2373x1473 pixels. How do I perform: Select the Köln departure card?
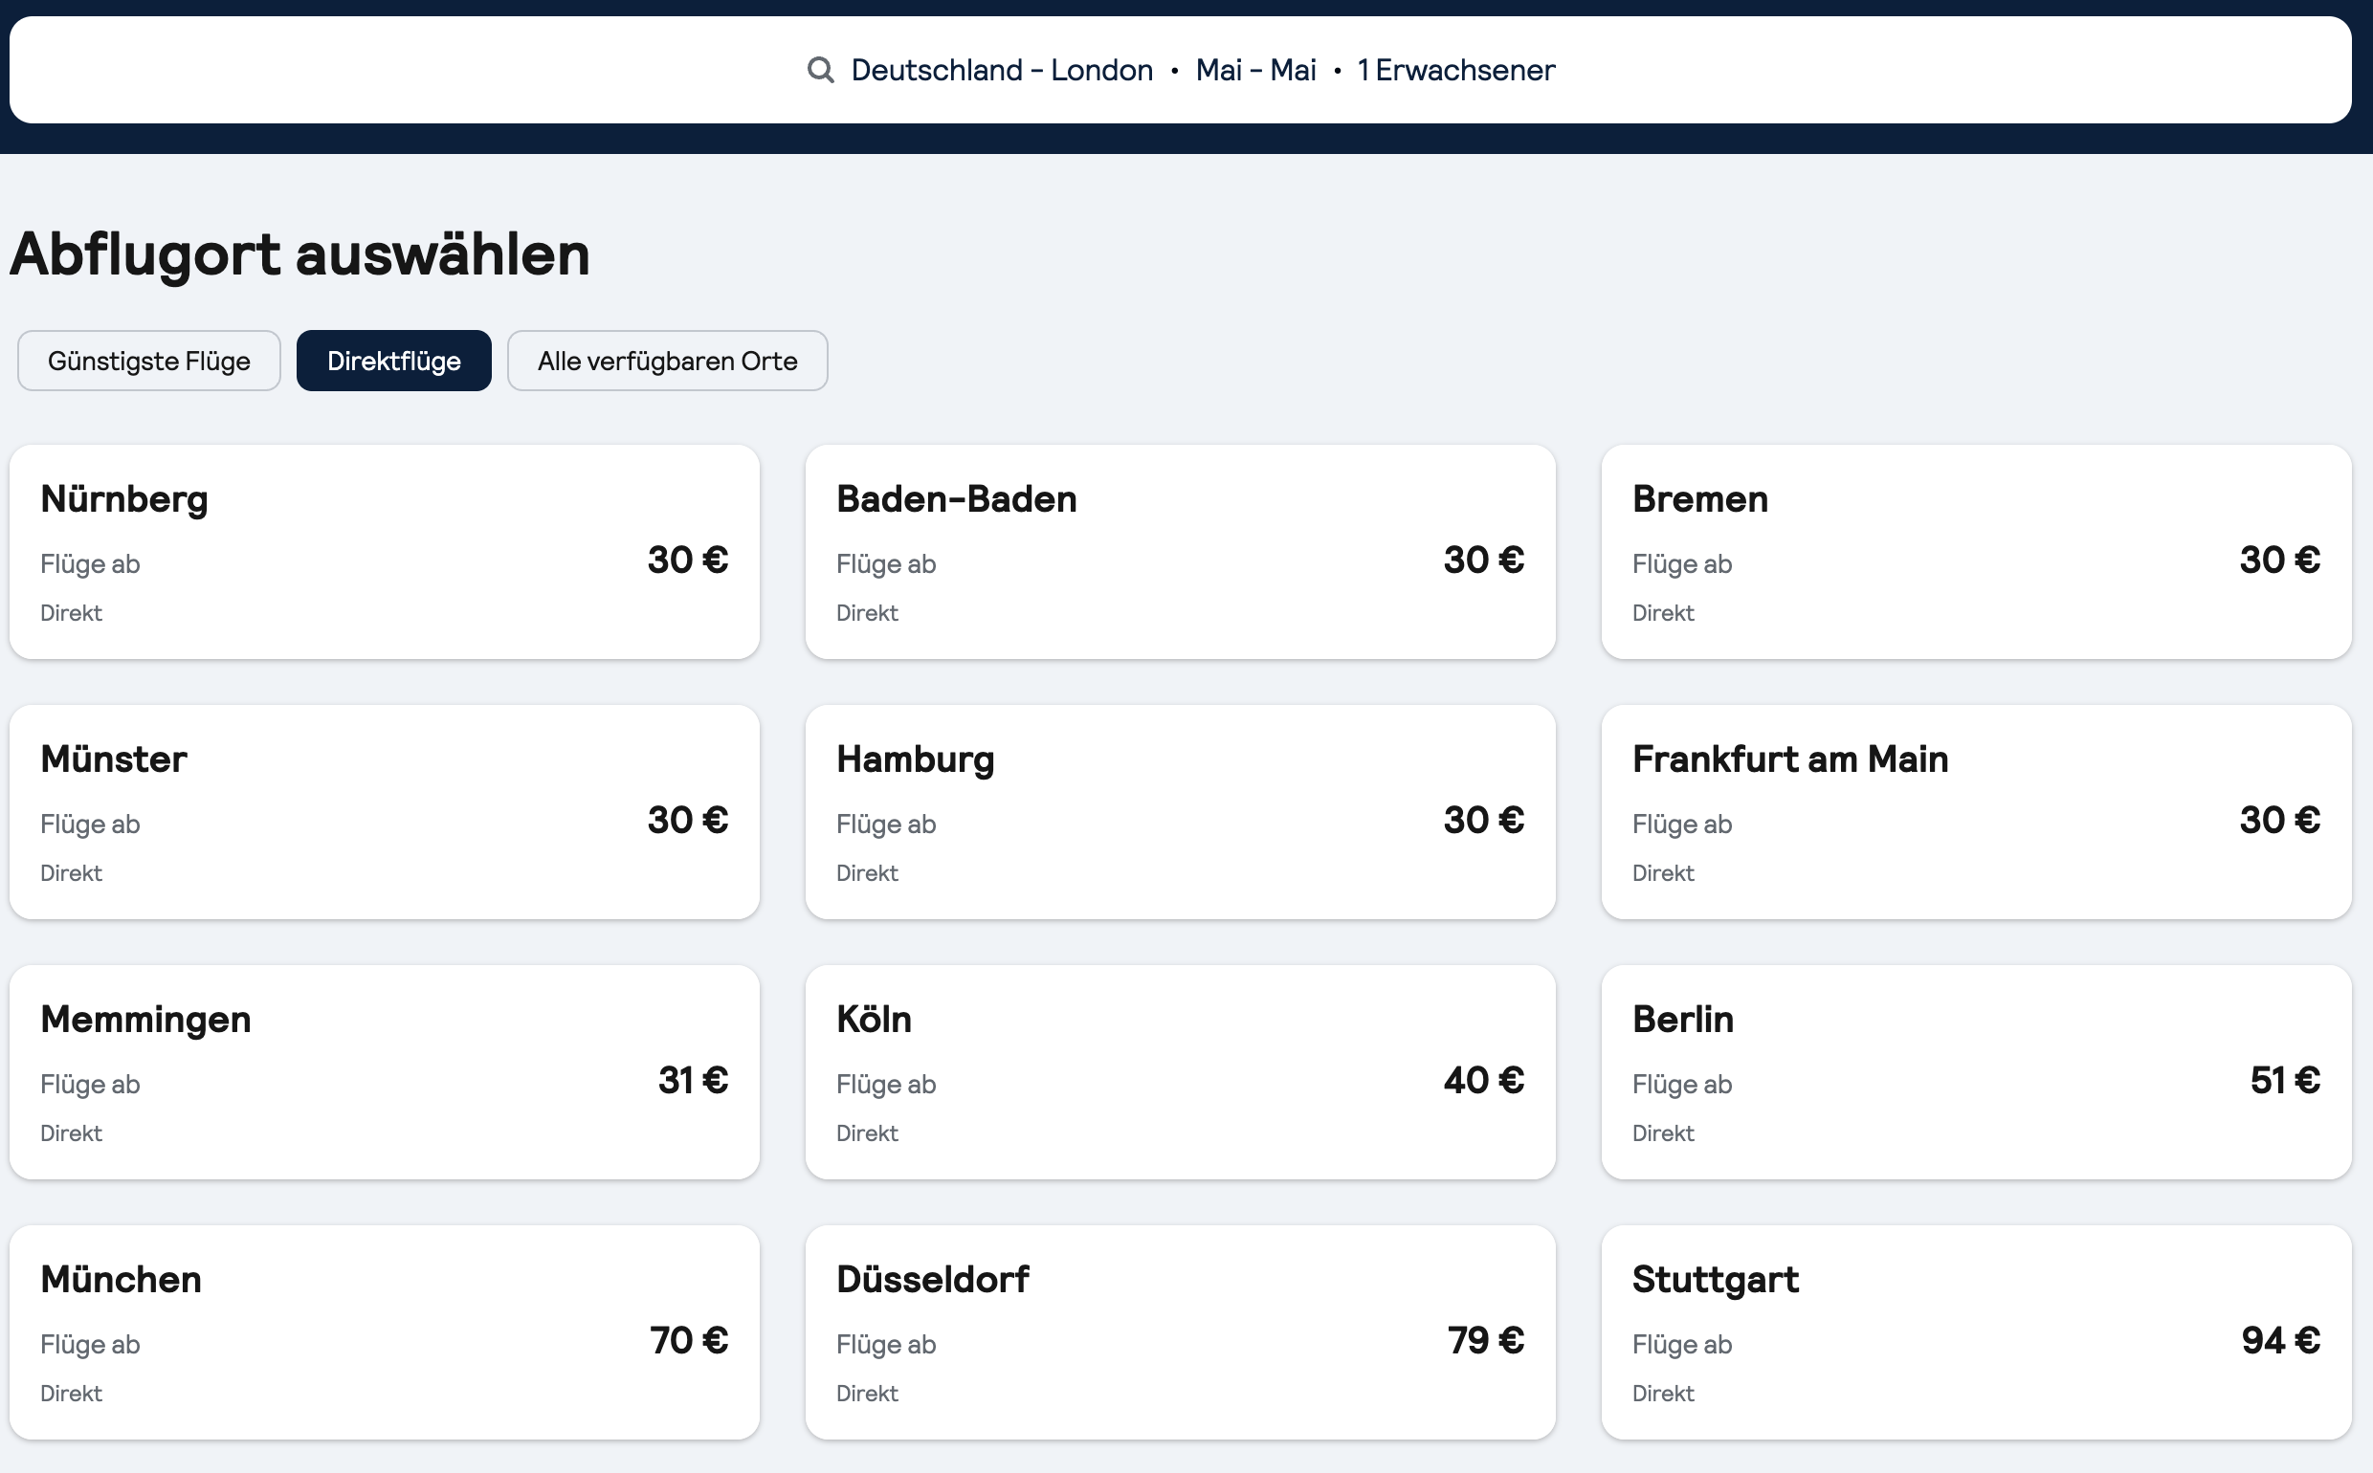(x=1180, y=1071)
